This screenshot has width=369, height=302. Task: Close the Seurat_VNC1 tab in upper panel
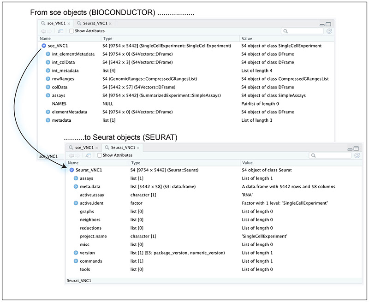110,24
